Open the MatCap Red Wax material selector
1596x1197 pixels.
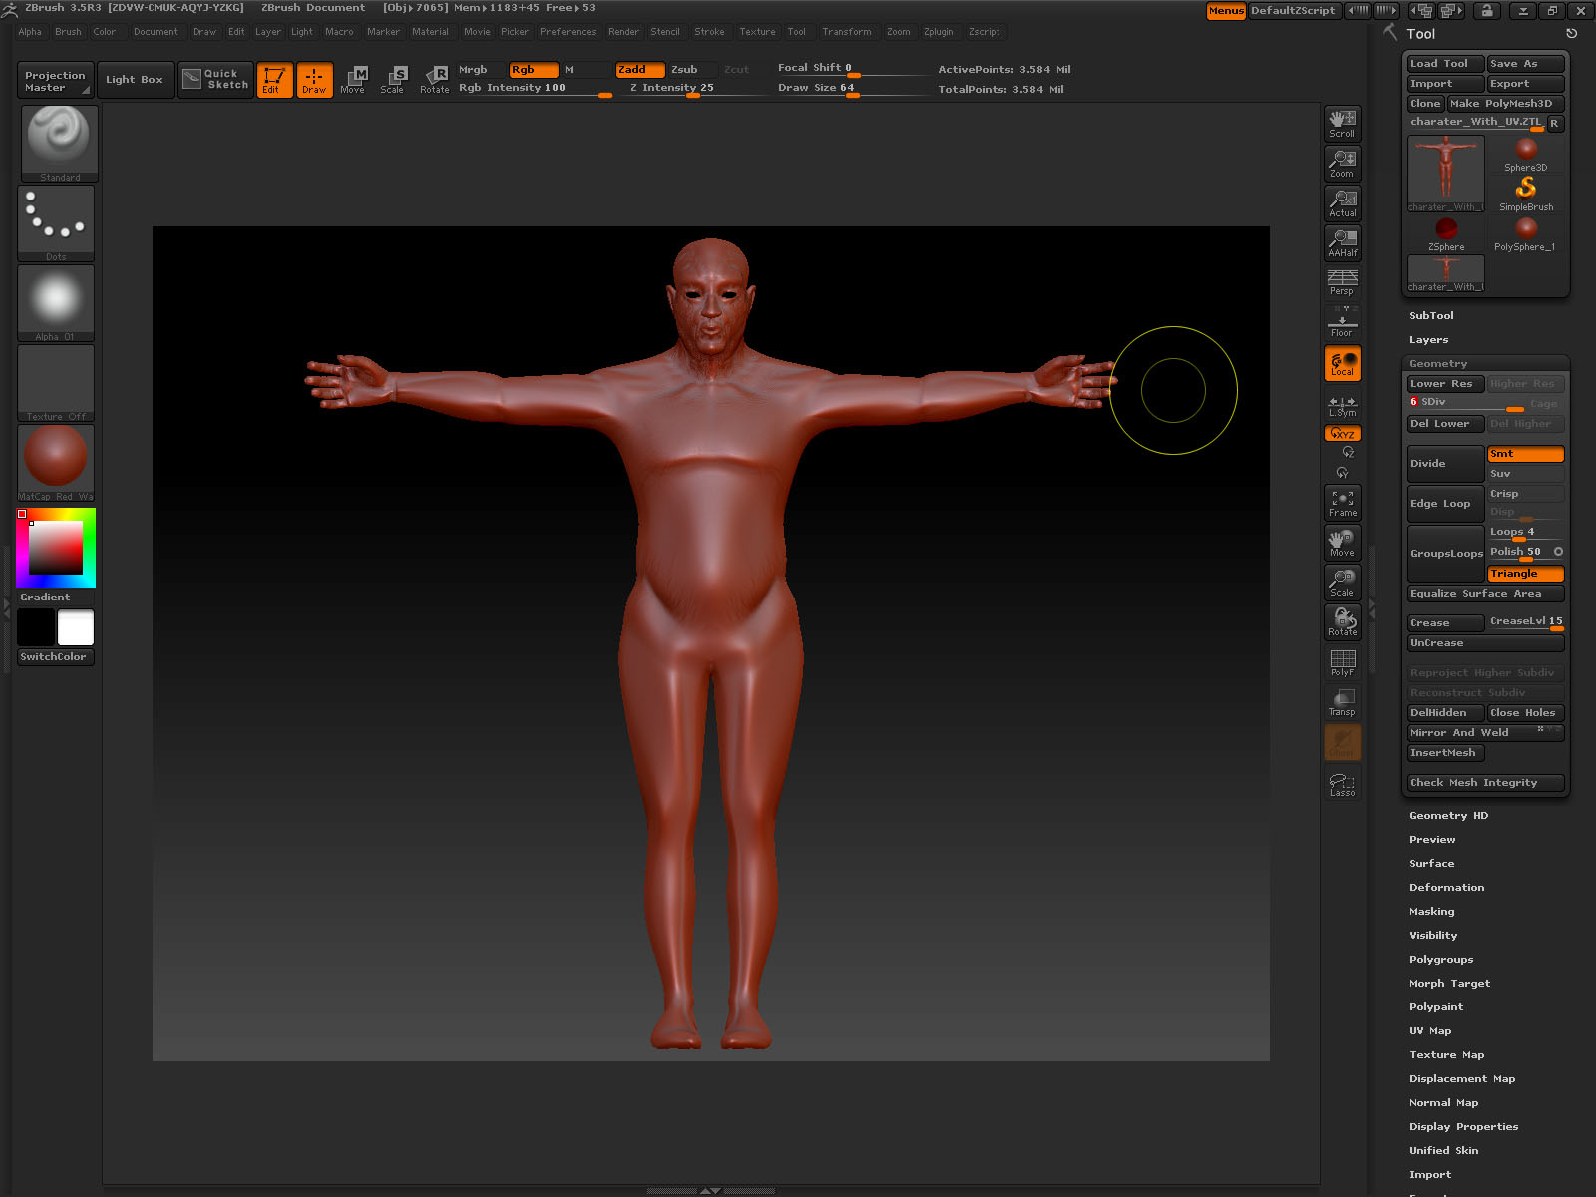click(56, 463)
